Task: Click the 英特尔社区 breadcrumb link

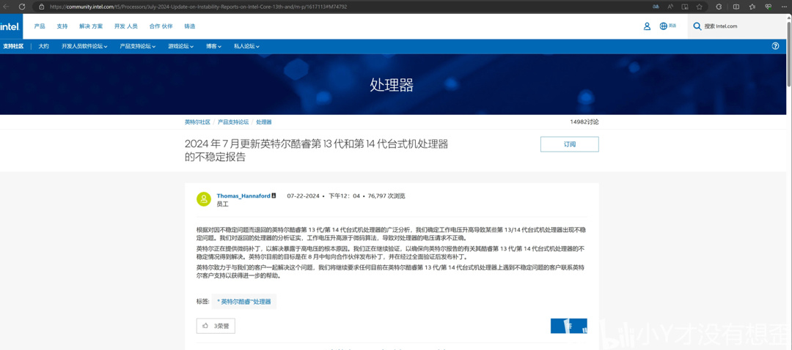Action: tap(197, 122)
